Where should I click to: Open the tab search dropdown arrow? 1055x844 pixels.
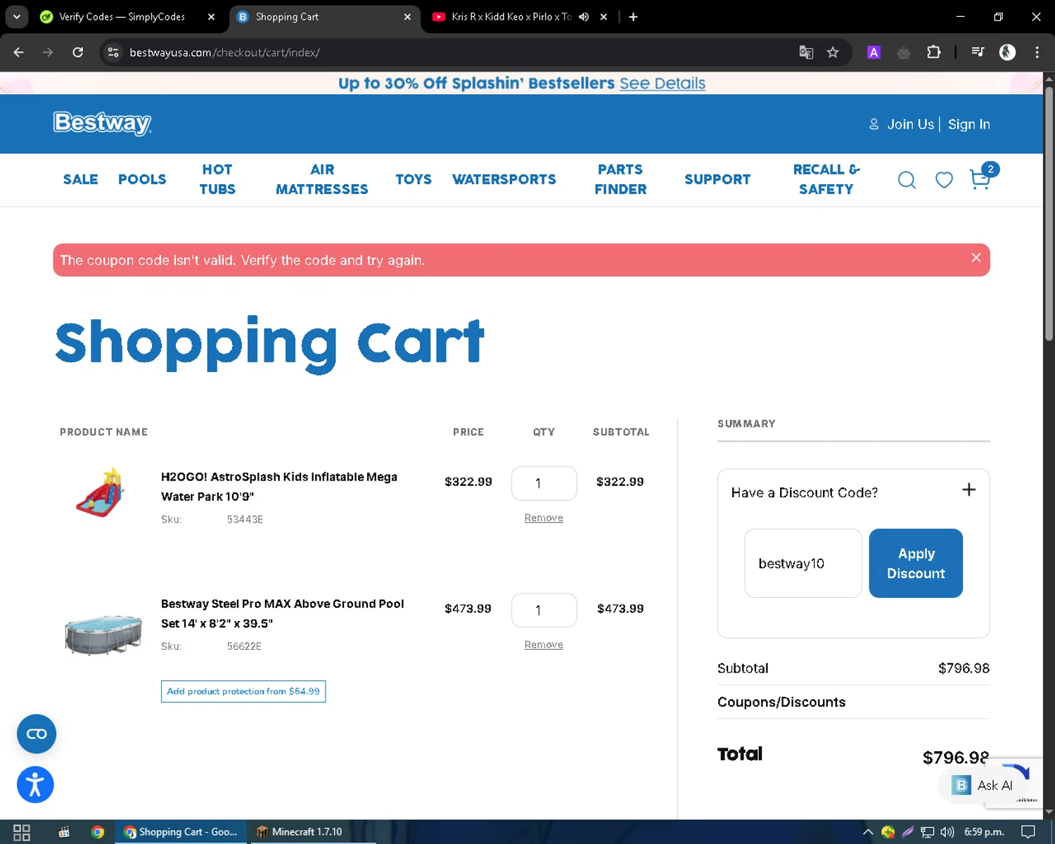16,17
